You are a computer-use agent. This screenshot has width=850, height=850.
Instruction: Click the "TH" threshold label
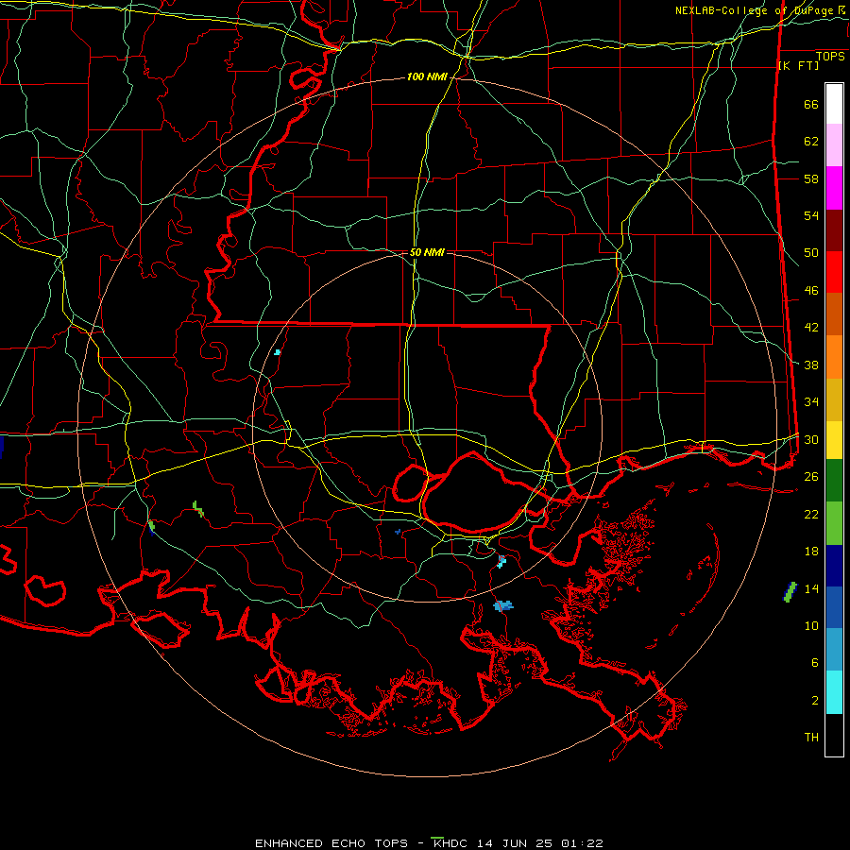(x=811, y=738)
